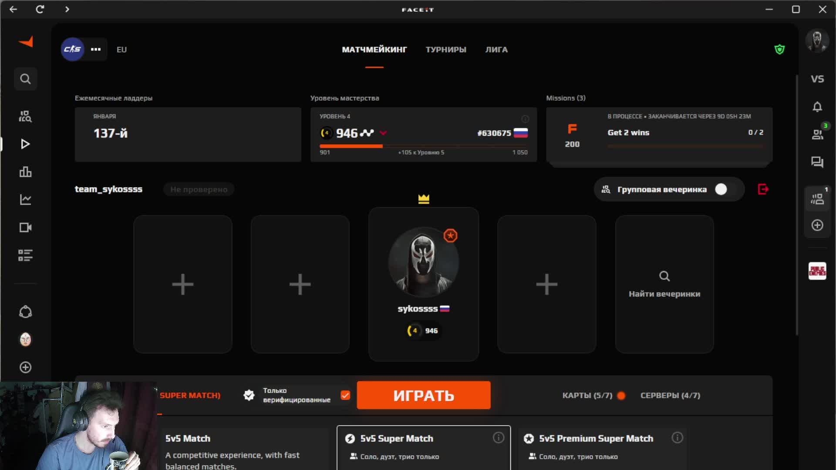Select the play triangle icon in sidebar
Viewport: 836px width, 470px height.
(x=25, y=144)
